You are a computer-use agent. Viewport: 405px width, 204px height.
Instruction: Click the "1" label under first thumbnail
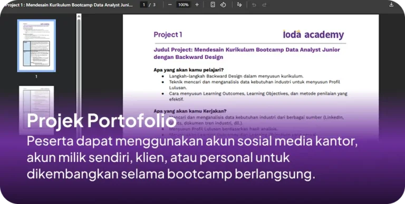click(x=36, y=76)
